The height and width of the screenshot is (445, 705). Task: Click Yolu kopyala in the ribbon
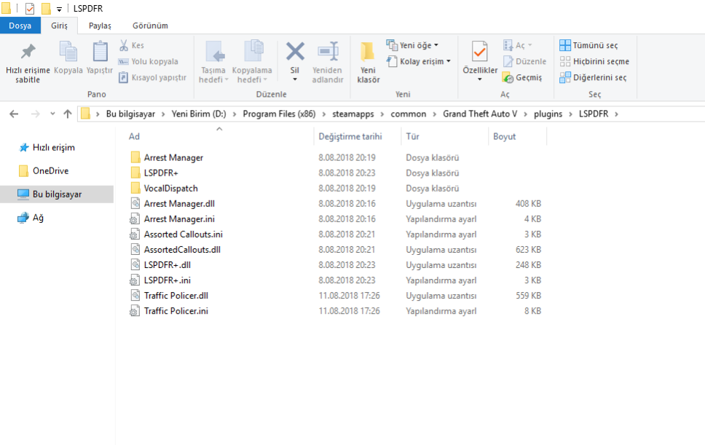point(148,62)
